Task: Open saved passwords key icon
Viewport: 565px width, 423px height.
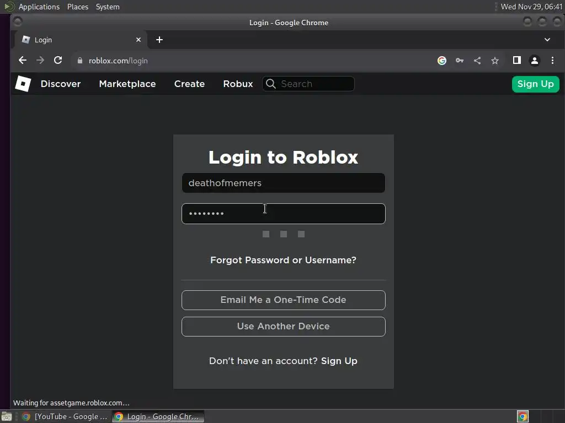Action: point(460,61)
